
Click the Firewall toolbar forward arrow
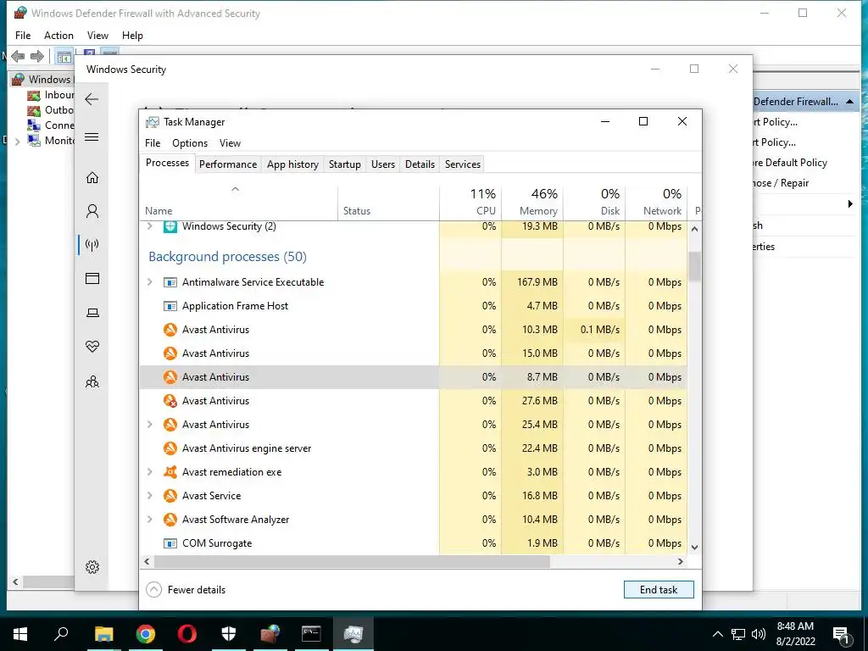click(37, 56)
